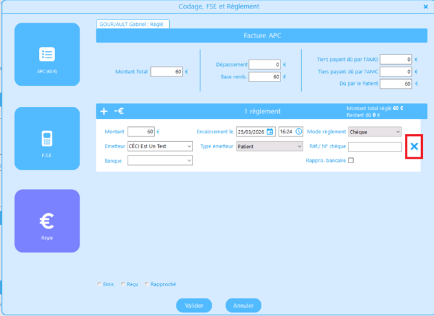Viewport: 434px width, 316px height.
Task: Choose the Rapproché radio option
Action: pyautogui.click(x=148, y=284)
